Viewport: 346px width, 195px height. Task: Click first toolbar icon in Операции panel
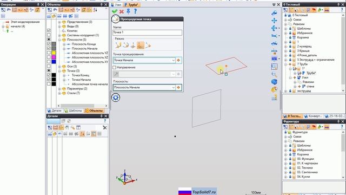pos(3,10)
